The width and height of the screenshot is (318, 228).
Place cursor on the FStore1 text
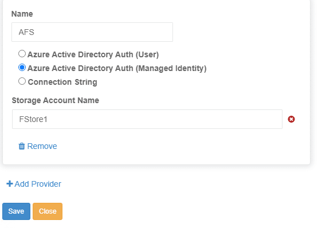tap(33, 119)
